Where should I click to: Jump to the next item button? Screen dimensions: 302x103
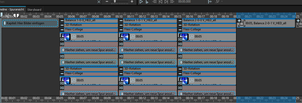[166, 2]
